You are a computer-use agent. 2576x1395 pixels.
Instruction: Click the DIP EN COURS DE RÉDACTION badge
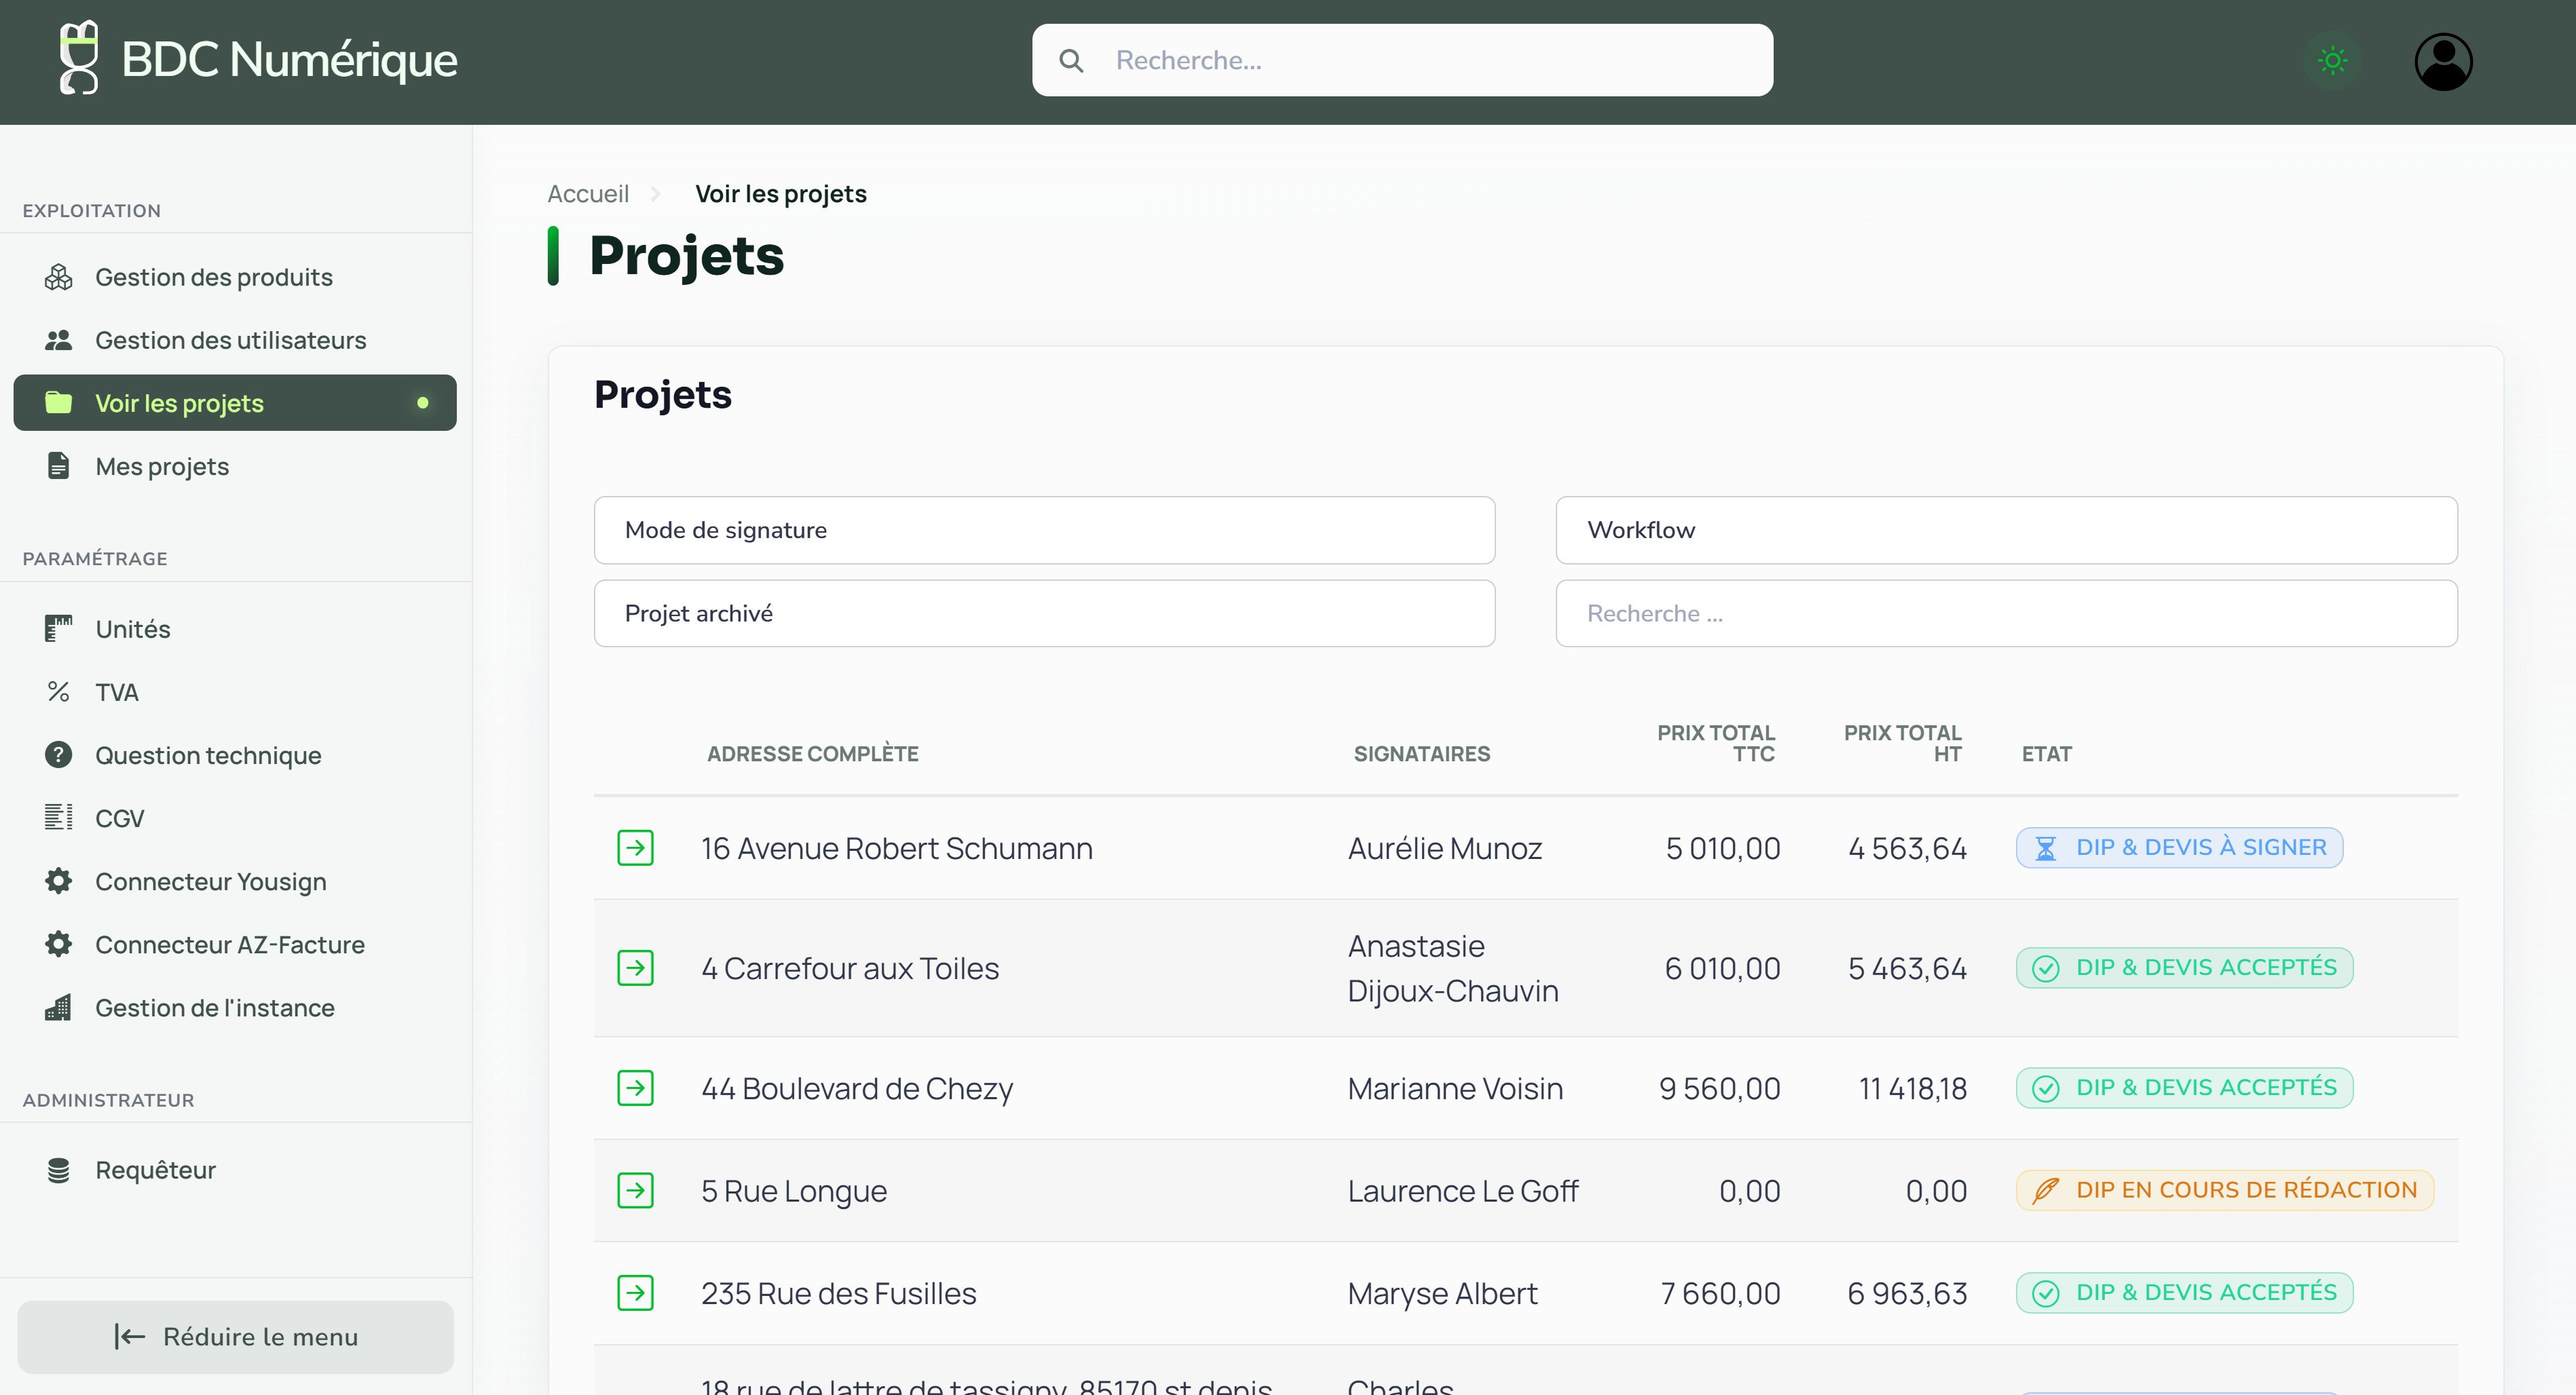(2224, 1190)
